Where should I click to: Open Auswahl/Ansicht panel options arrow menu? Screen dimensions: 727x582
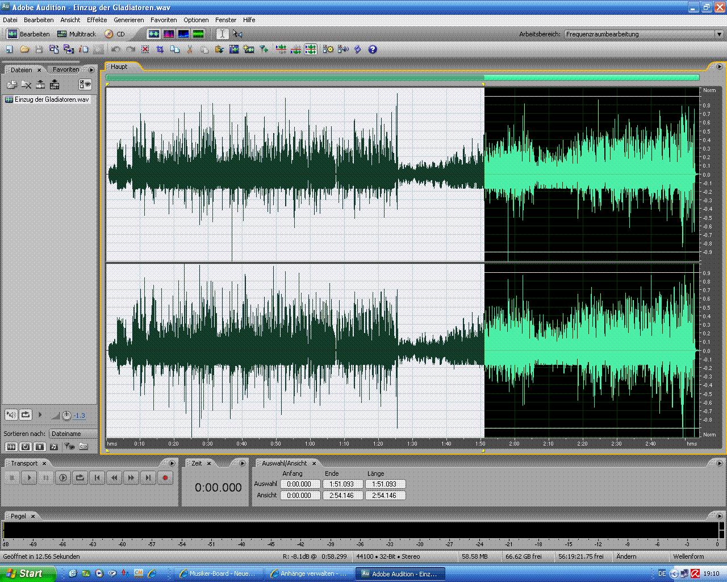pos(720,463)
